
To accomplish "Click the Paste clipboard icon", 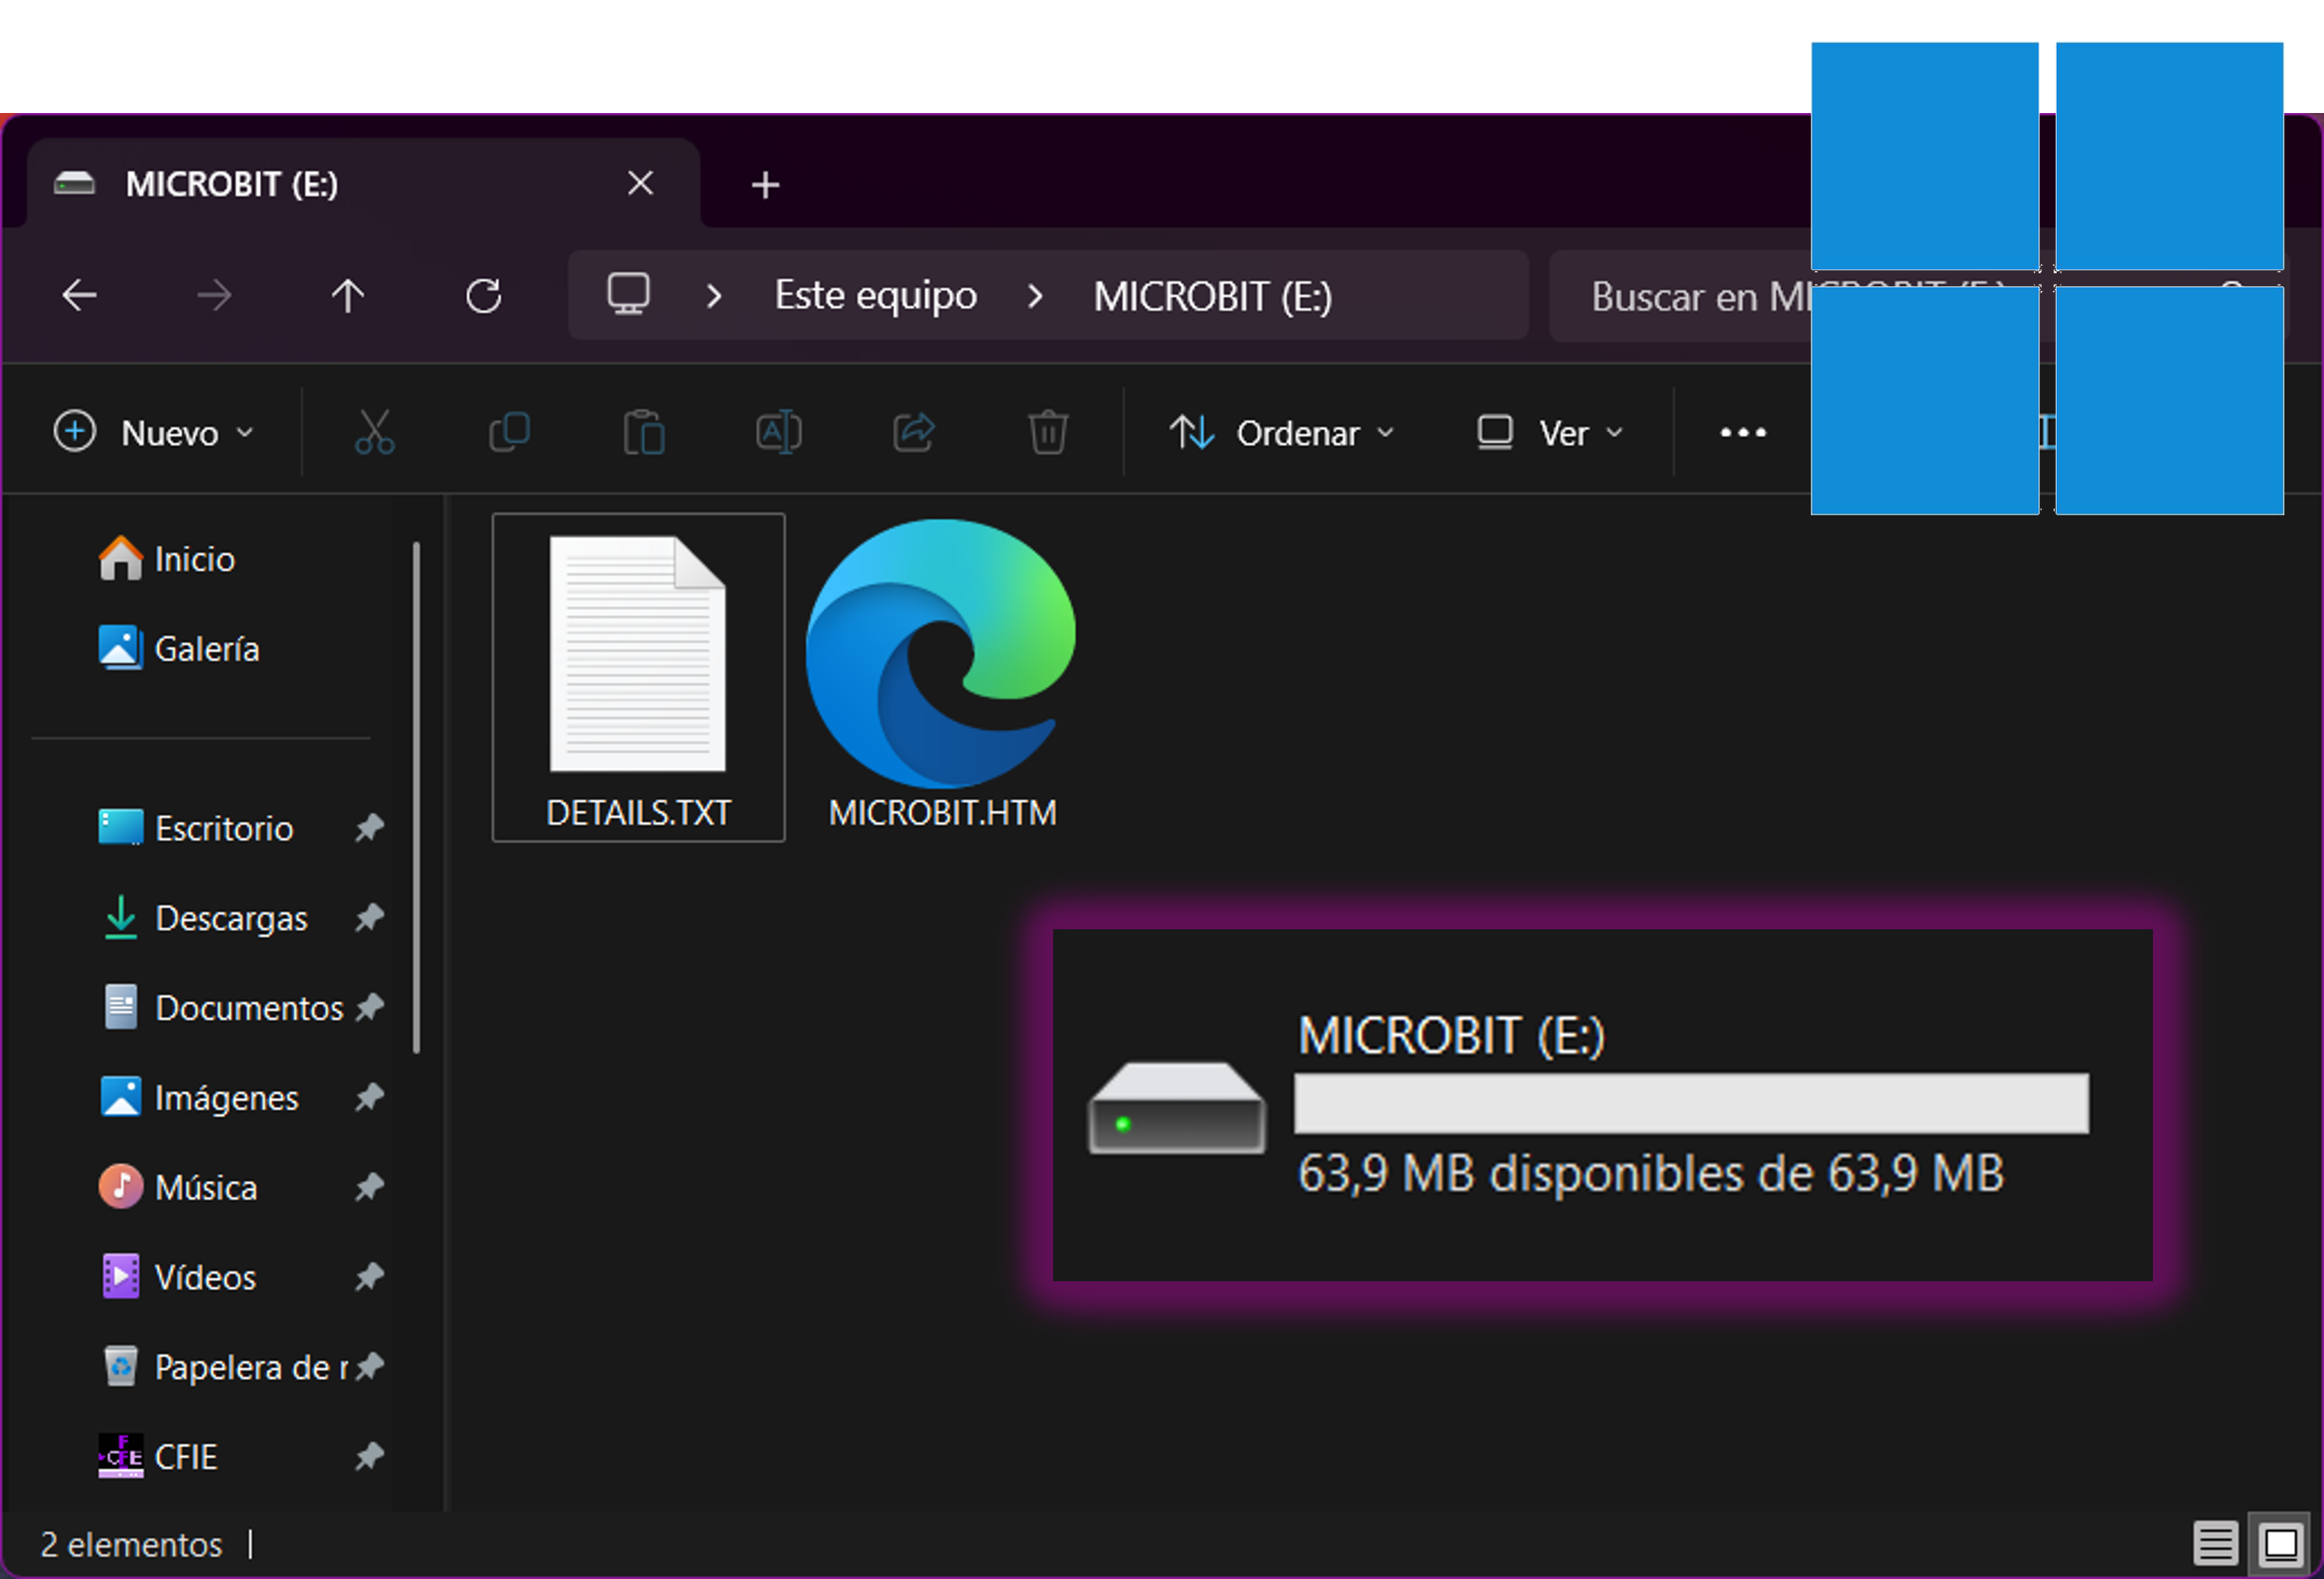I will click(x=644, y=432).
